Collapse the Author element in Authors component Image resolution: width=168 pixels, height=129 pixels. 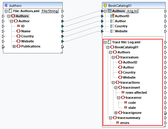click(x=11, y=21)
